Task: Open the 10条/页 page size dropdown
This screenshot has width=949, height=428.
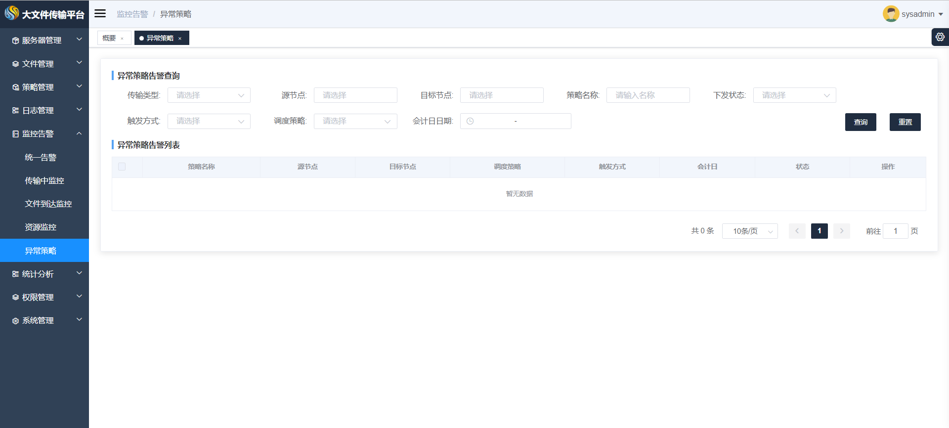Action: pyautogui.click(x=750, y=231)
